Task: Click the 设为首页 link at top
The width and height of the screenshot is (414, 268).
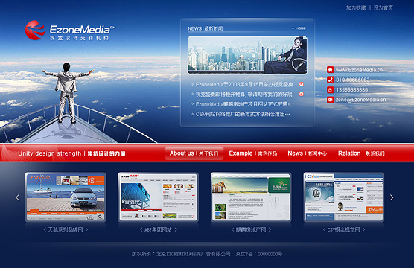Action: 383,8
